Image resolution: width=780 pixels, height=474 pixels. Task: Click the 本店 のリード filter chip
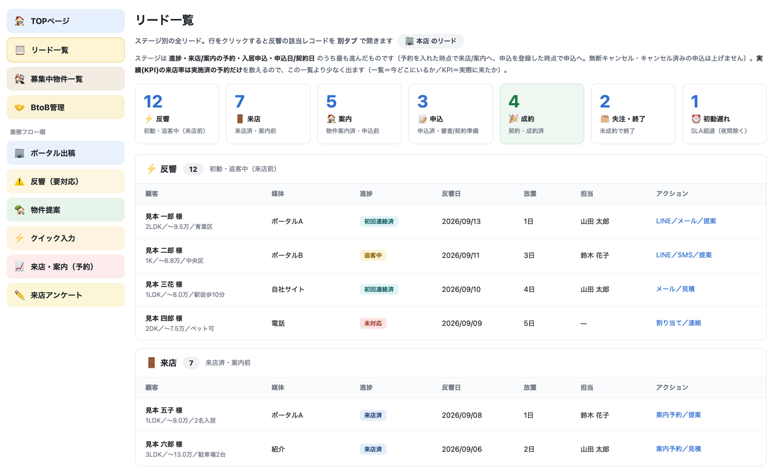pos(431,41)
